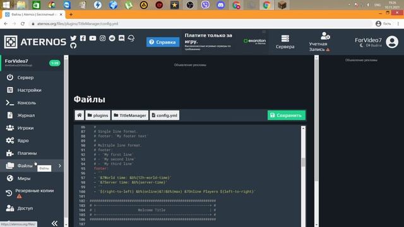Click config.yml breadcrumb
404x227 pixels.
(164, 115)
